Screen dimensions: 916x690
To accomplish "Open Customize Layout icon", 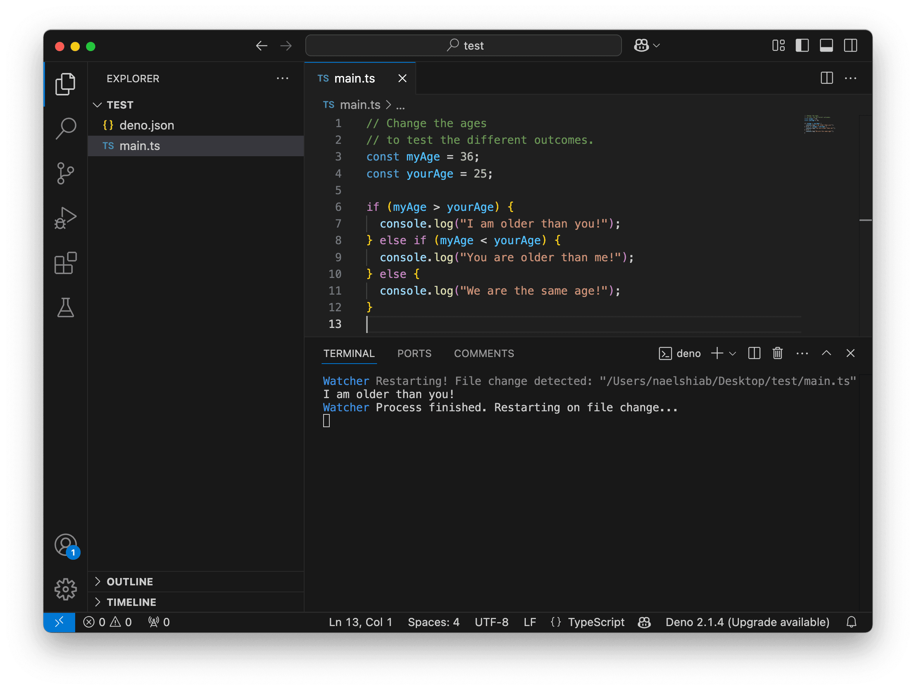I will (x=778, y=46).
